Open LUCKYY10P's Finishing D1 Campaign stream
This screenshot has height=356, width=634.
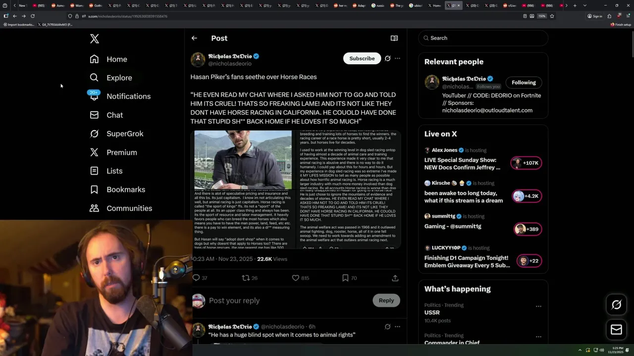(x=467, y=262)
